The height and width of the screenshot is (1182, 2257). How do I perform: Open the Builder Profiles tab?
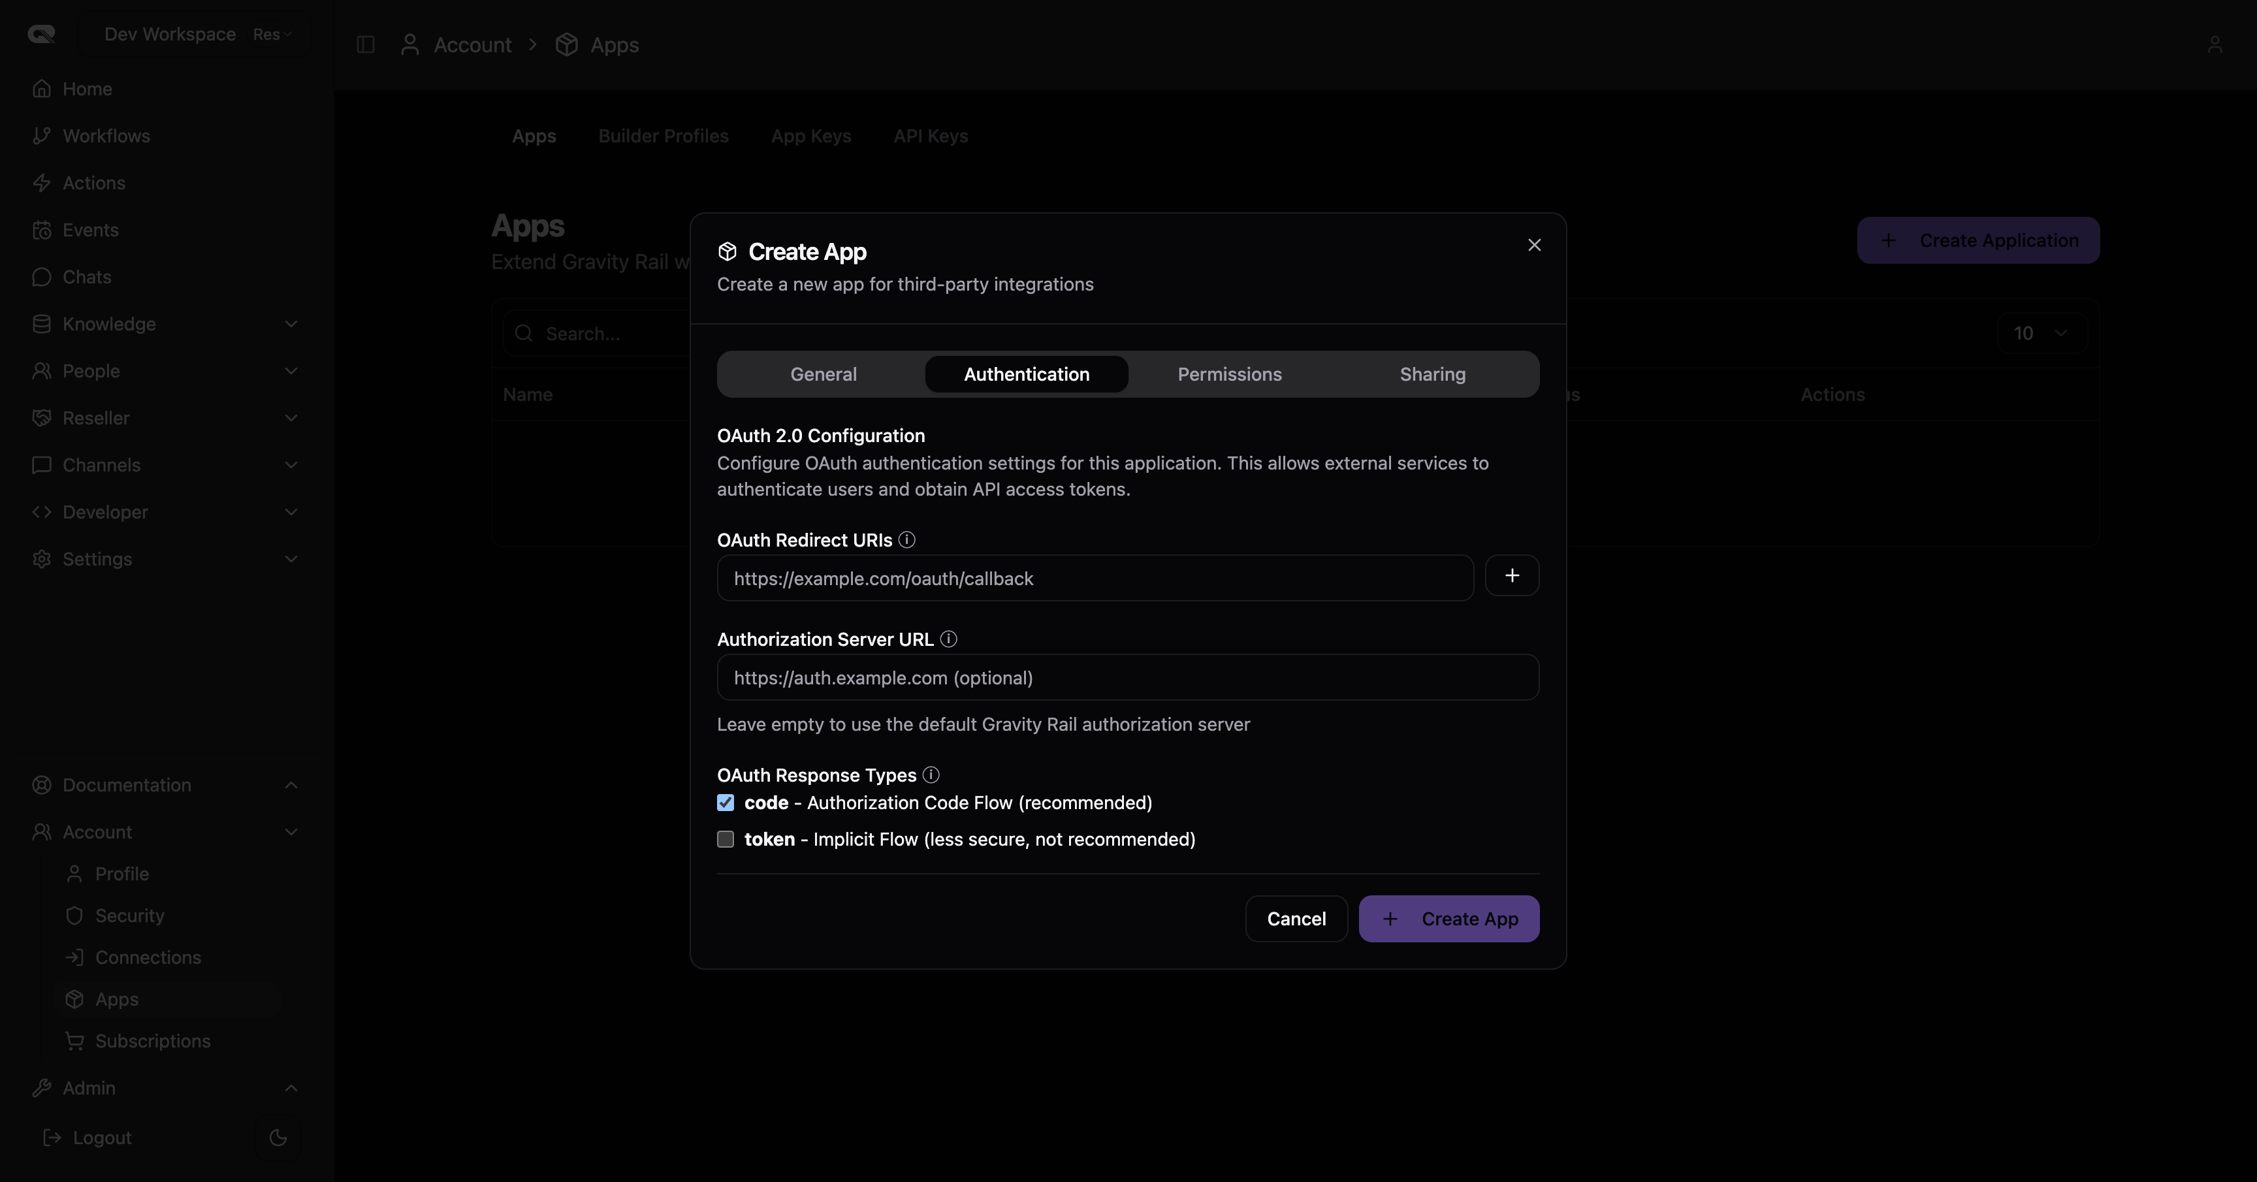pyautogui.click(x=664, y=136)
